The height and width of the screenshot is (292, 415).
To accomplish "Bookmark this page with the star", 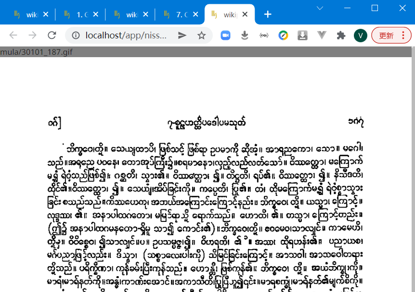I will 202,36.
